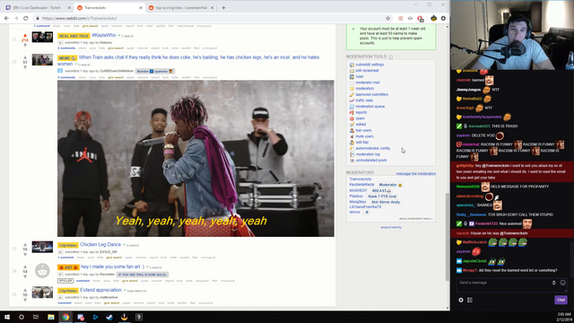Screen dimensions: 574x323
Task: Click the Clip/Video flair on Chicken Leg Dance
Action: pyautogui.click(x=68, y=245)
